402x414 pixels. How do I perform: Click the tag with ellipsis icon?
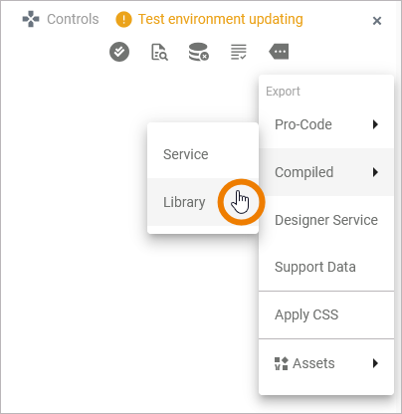click(x=279, y=52)
